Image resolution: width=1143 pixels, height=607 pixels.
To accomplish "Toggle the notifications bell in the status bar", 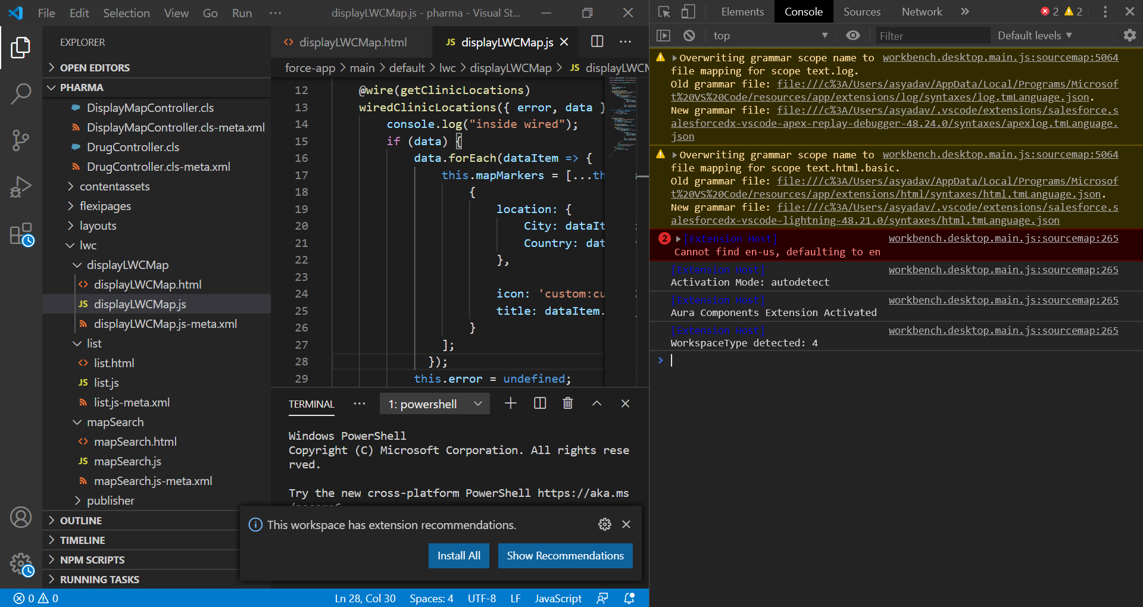I will click(x=629, y=598).
